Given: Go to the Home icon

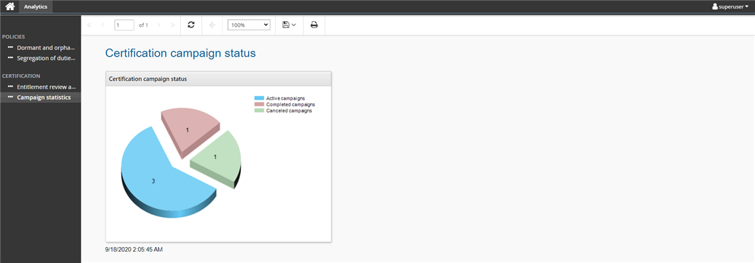Looking at the screenshot, I should [9, 7].
